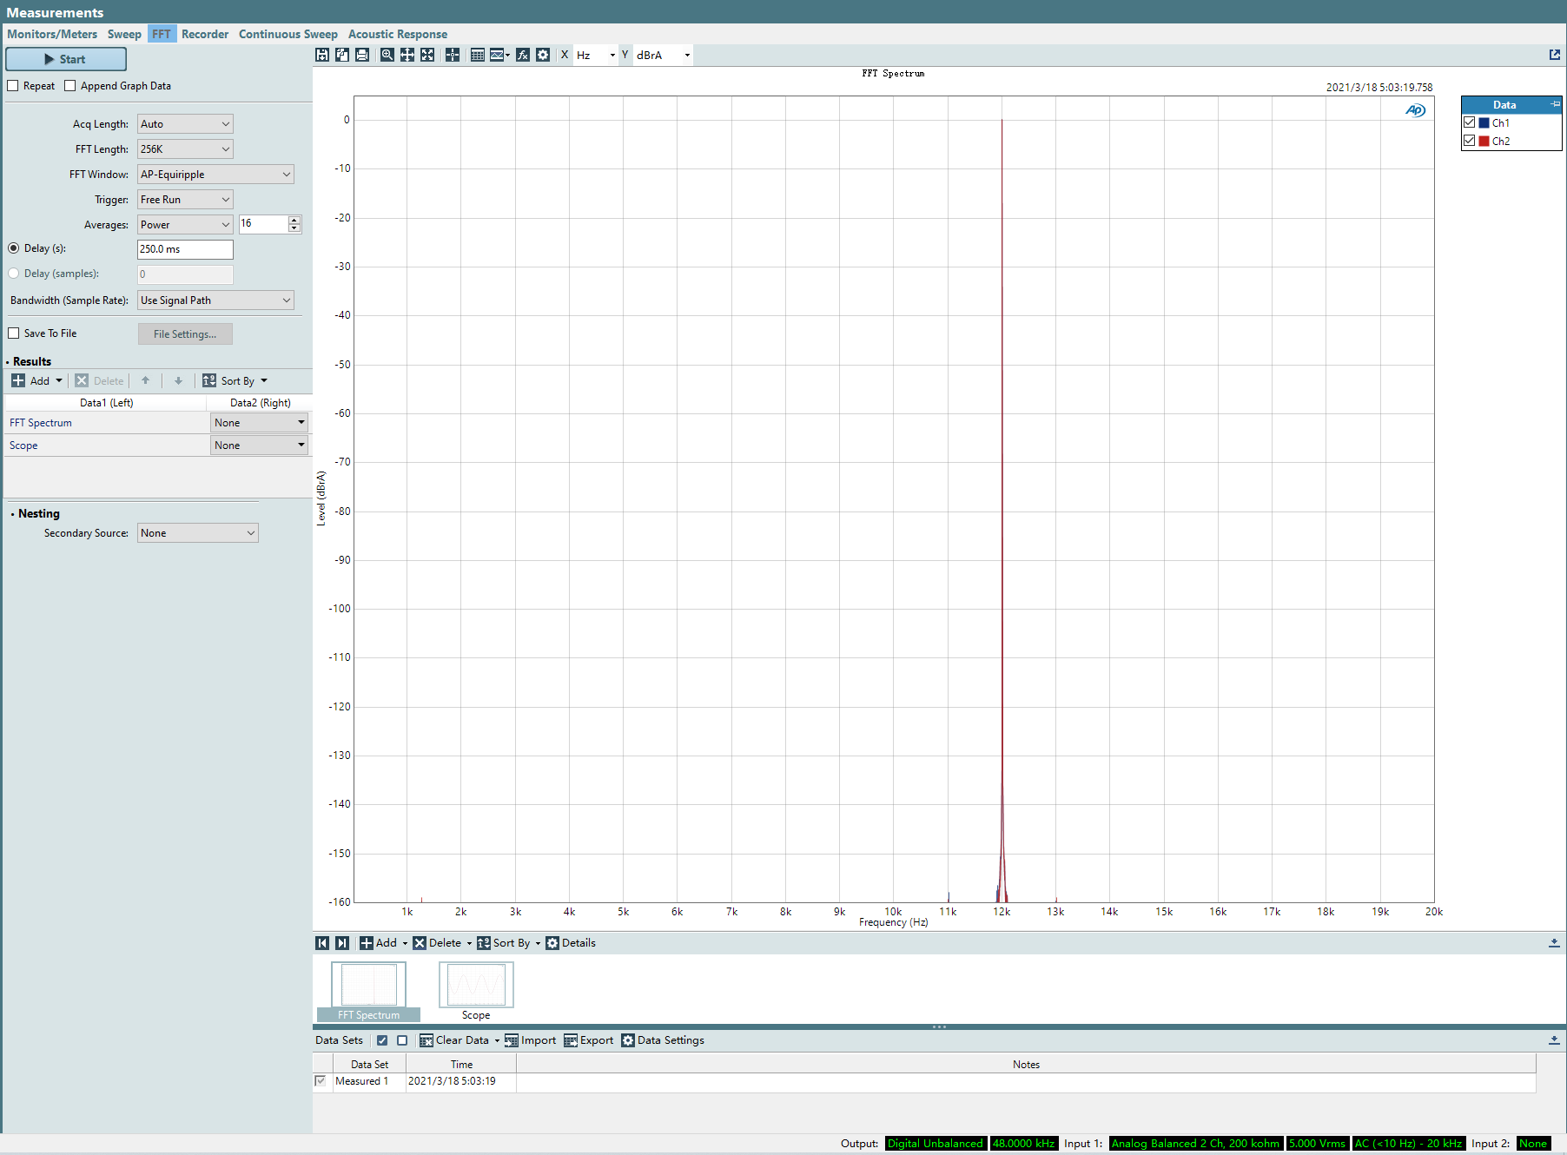This screenshot has width=1567, height=1155.
Task: Open Data Settings gear
Action: pos(663,1040)
